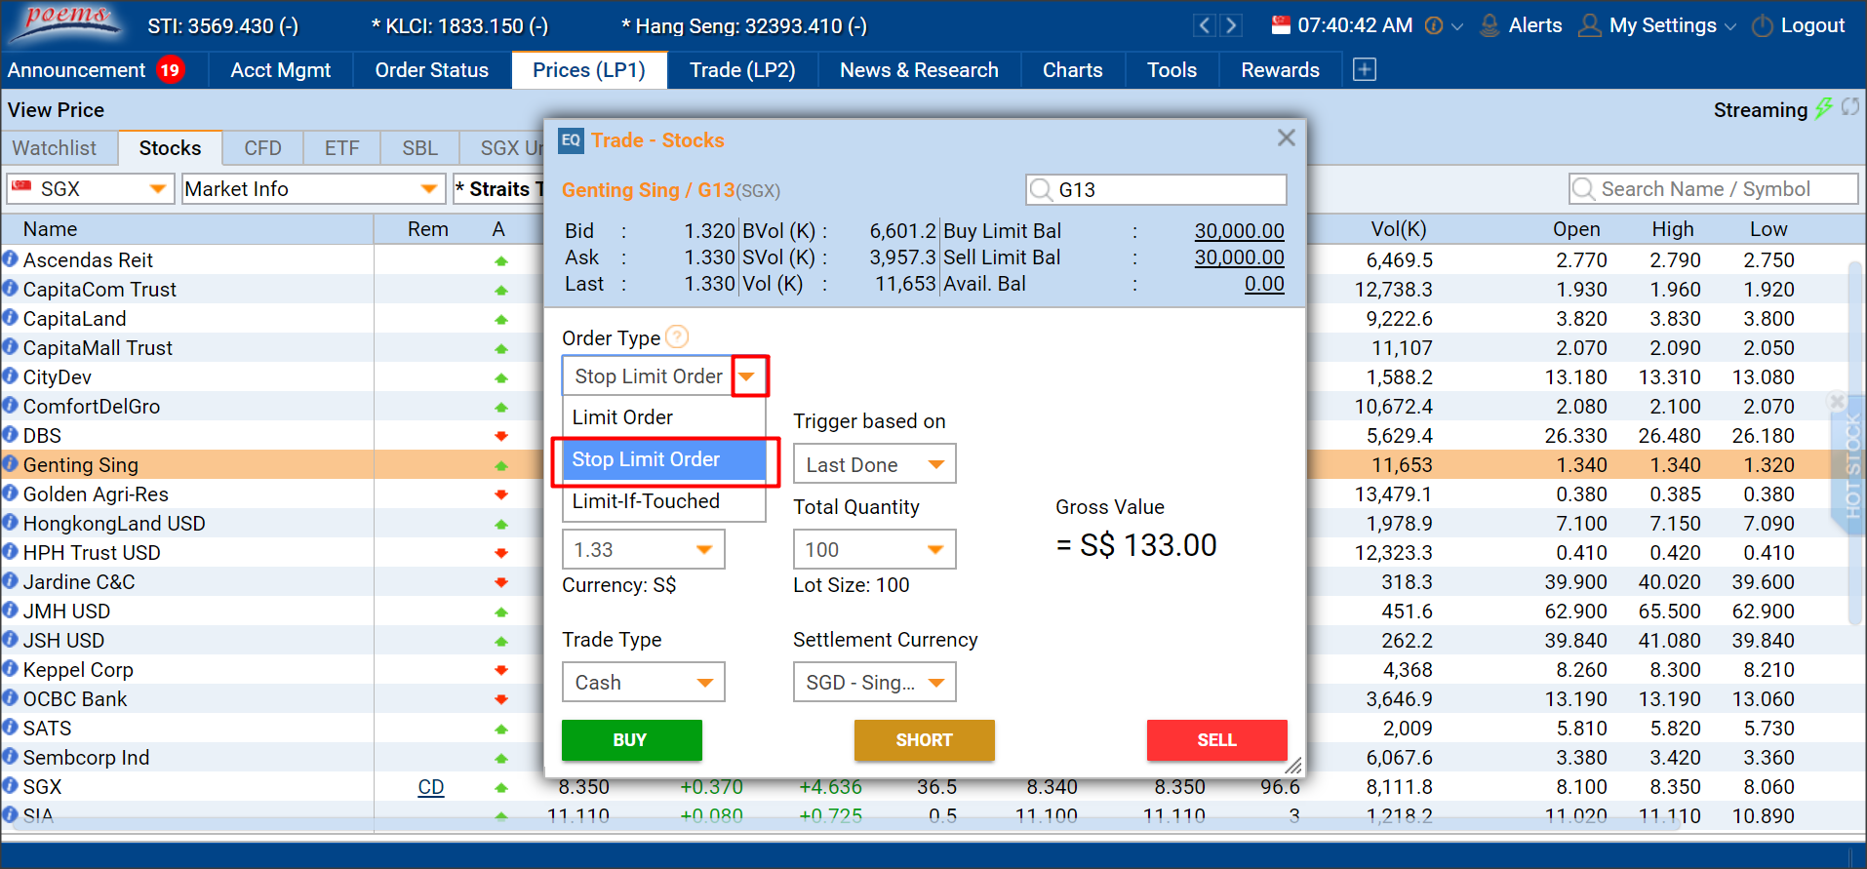
Task: Click info icon beside Keppel Corp
Action: (x=10, y=669)
